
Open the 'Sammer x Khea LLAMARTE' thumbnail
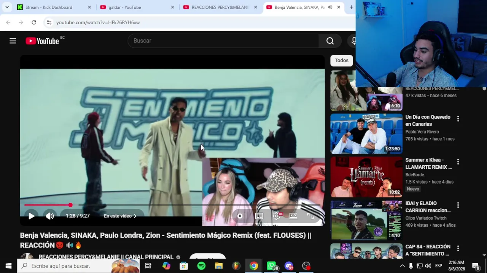[366, 177]
